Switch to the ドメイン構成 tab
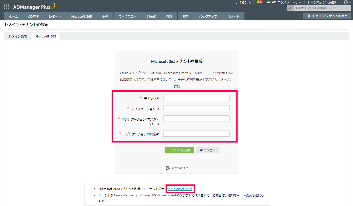 [18, 36]
